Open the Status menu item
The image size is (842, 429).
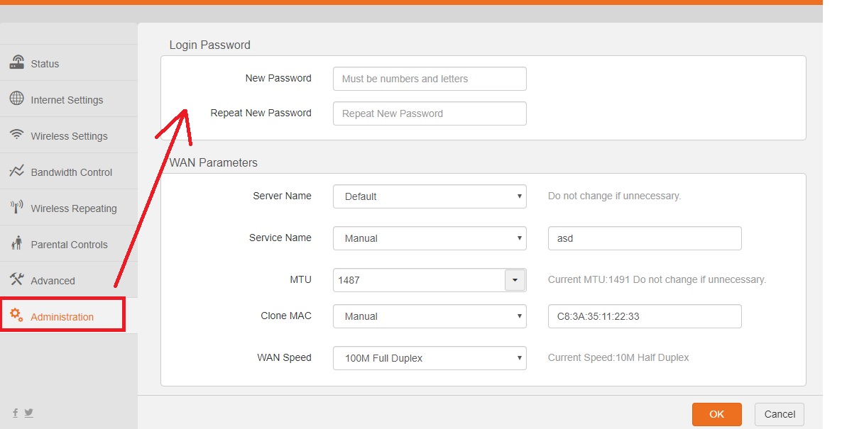point(69,62)
